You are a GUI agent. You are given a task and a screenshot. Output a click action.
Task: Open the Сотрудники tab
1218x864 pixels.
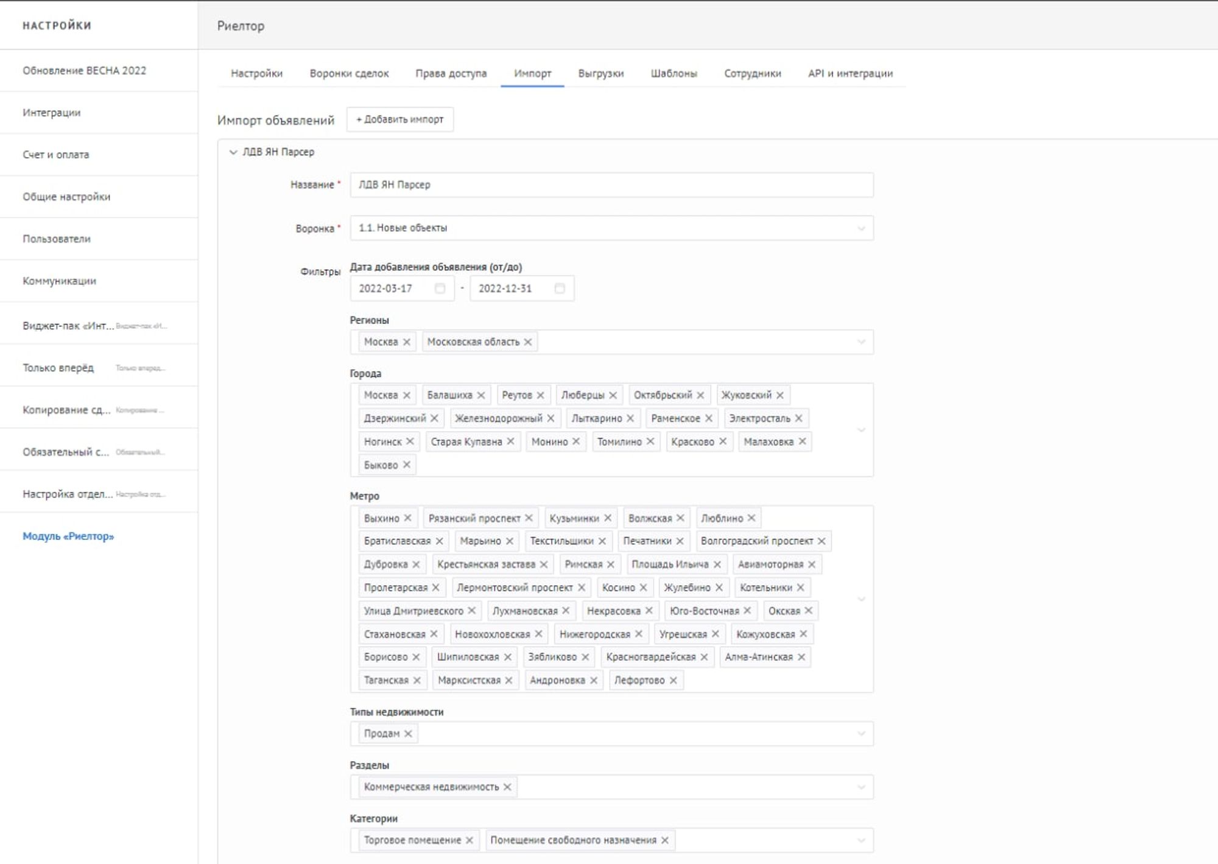click(752, 74)
